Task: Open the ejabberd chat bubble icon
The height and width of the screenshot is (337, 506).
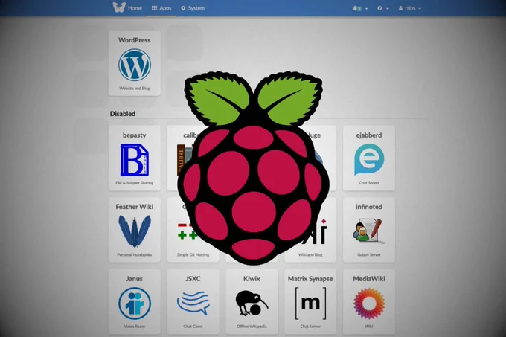Action: coord(369,159)
